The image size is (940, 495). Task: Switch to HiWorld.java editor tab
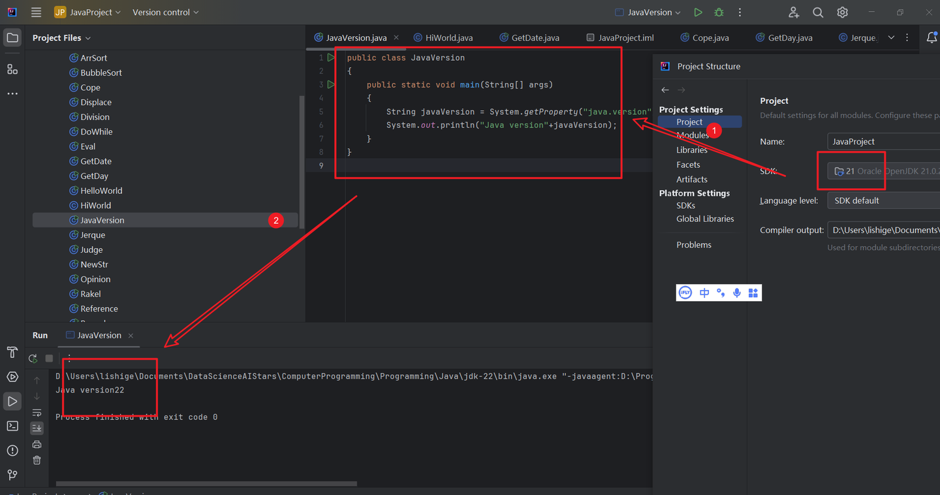pos(443,38)
